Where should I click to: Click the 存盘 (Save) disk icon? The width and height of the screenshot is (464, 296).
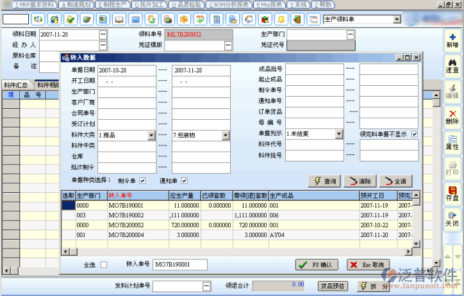[452, 193]
